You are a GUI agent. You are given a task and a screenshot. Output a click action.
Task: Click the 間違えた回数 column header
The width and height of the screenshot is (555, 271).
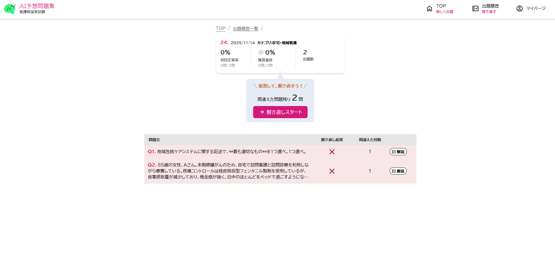[x=370, y=140]
